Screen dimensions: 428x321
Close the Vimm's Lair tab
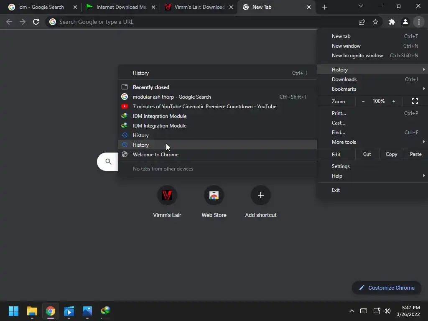[x=231, y=7]
